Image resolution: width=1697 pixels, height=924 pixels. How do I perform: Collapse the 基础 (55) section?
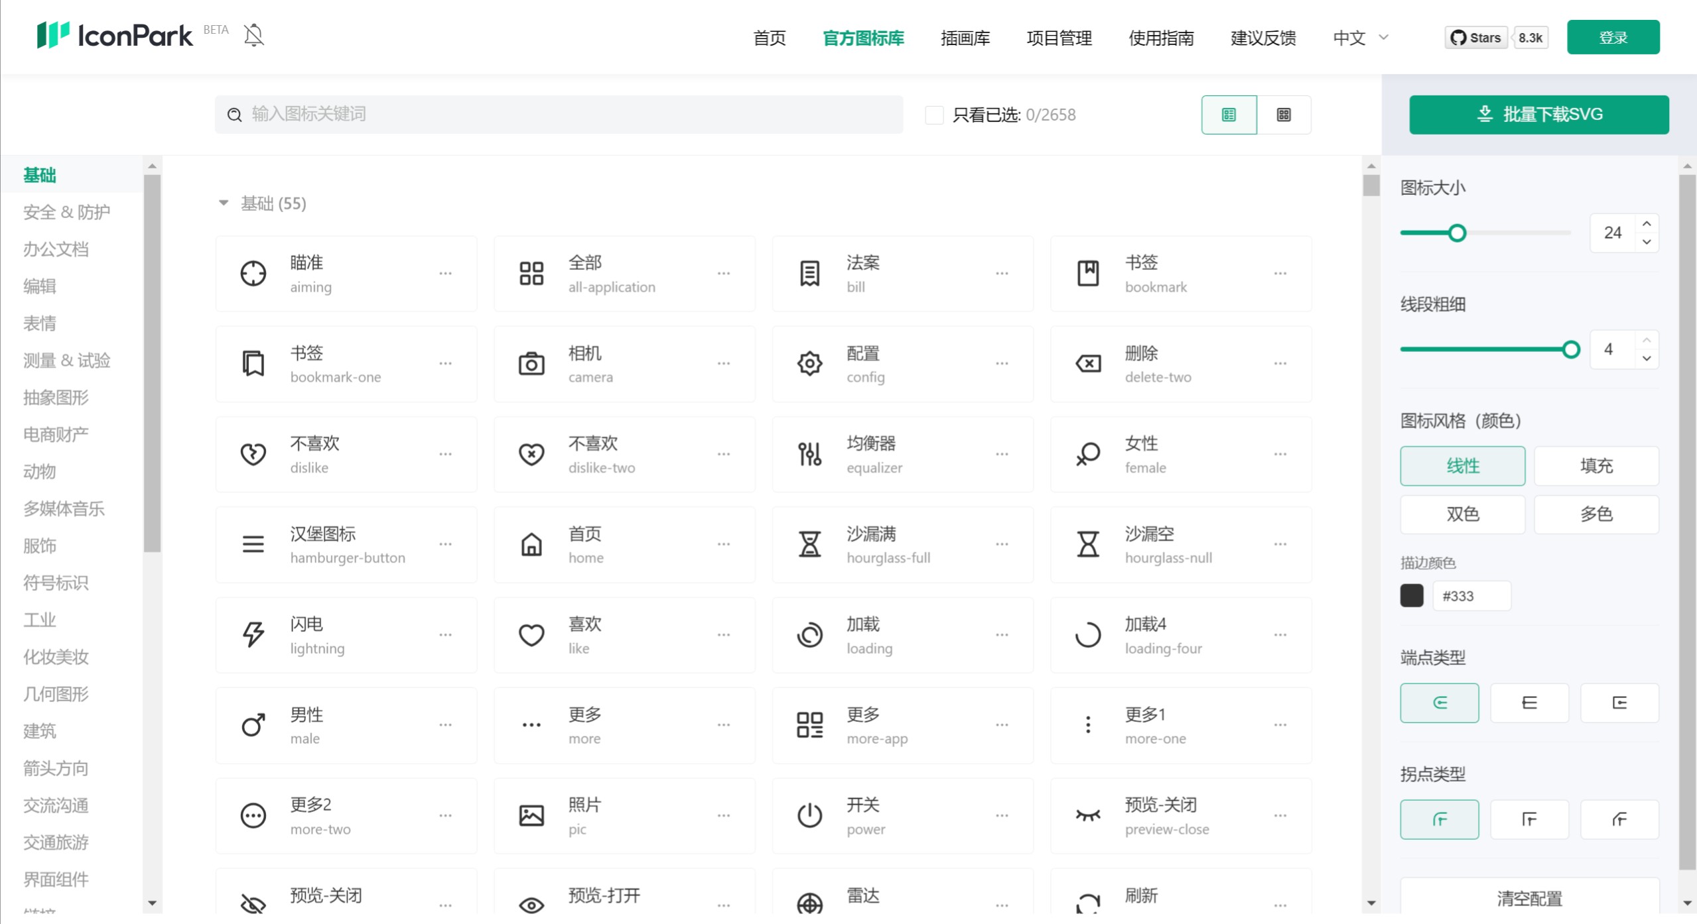tap(224, 203)
